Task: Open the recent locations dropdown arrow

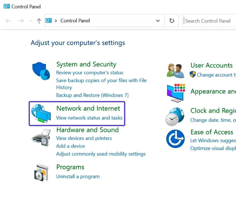Action: (x=30, y=21)
